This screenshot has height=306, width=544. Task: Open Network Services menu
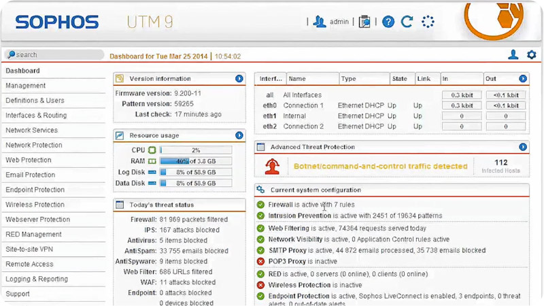coord(31,130)
